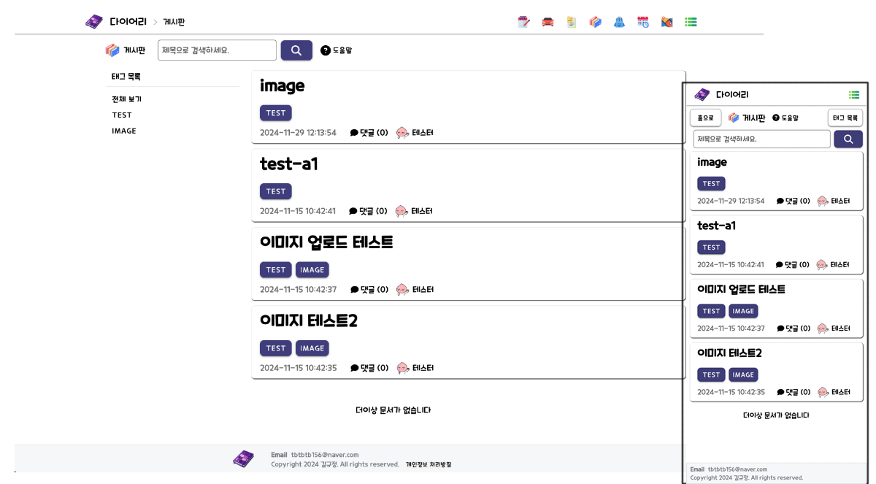Open the green list menu in desktop header
The image size is (876, 484).
[691, 22]
